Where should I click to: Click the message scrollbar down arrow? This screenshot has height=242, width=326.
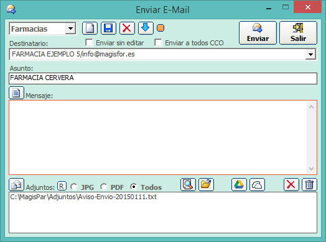tap(312, 168)
